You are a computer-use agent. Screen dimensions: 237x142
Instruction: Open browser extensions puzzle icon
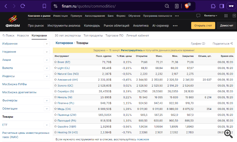[x=213, y=6]
